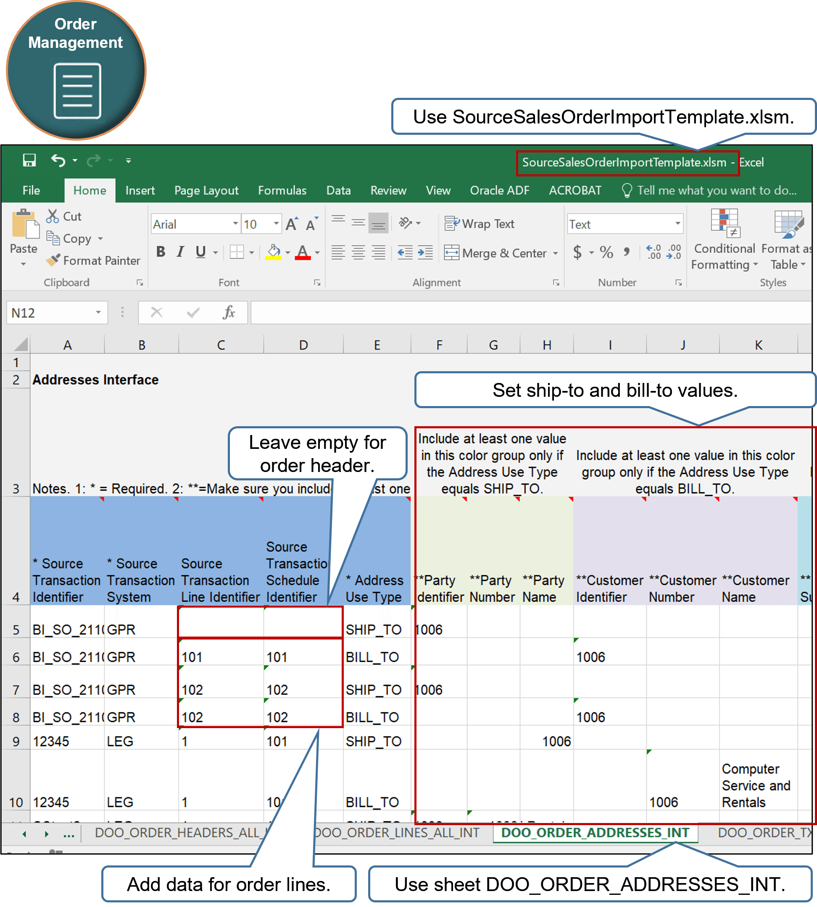Click the Cut icon in Clipboard group
The height and width of the screenshot is (907, 817).
pos(53,216)
